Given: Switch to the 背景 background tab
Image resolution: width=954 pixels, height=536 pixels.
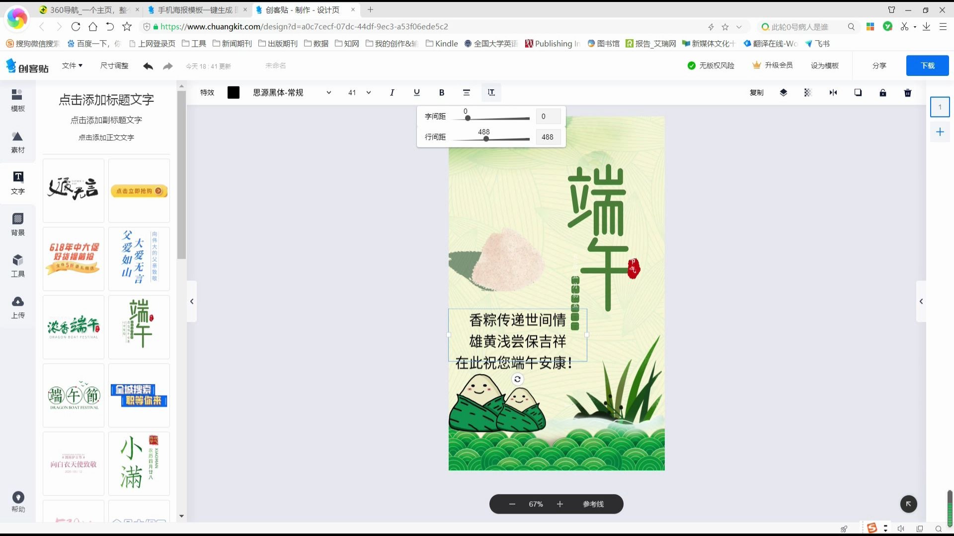Looking at the screenshot, I should pos(18,224).
